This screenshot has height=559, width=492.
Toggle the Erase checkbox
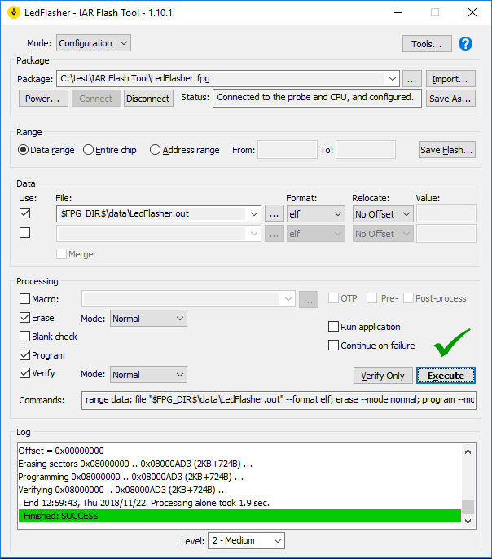tap(25, 317)
